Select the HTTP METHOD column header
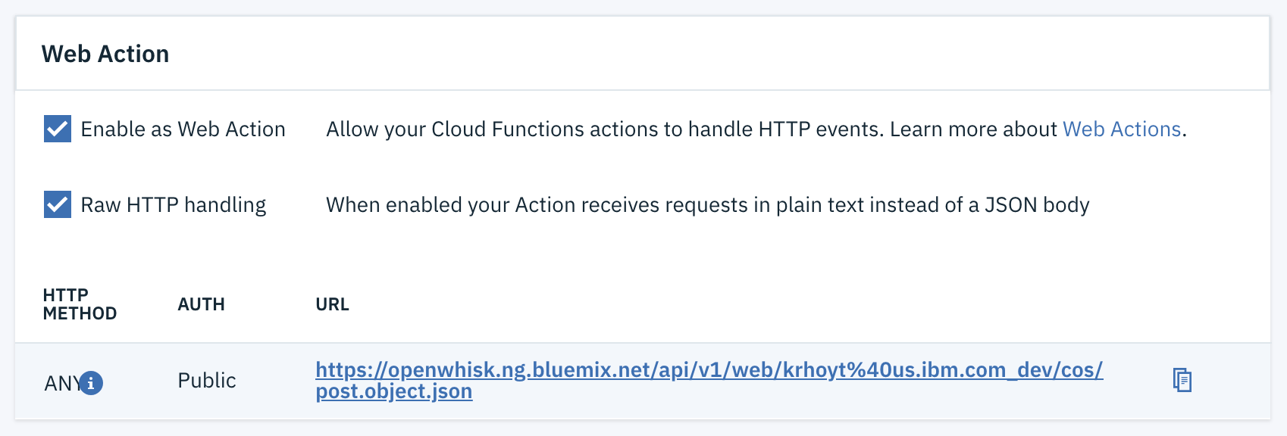 coord(80,304)
